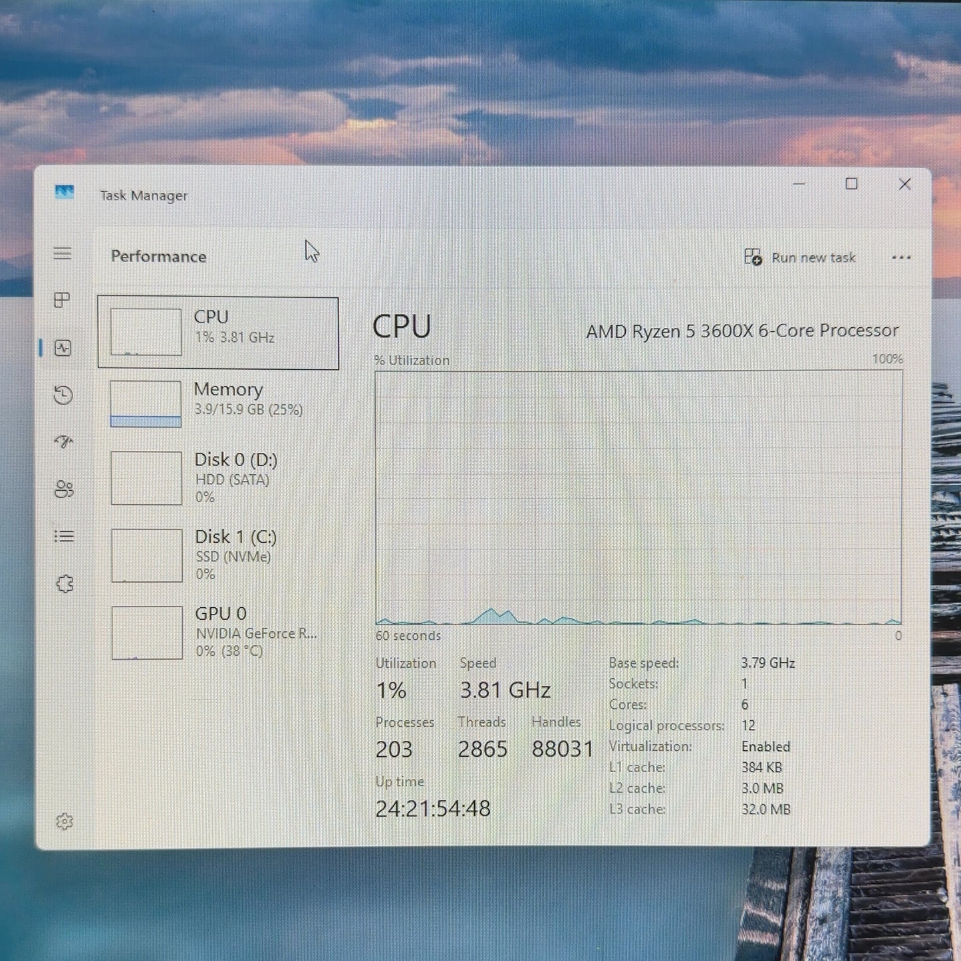Open the Services page puzzle icon

pos(65,584)
